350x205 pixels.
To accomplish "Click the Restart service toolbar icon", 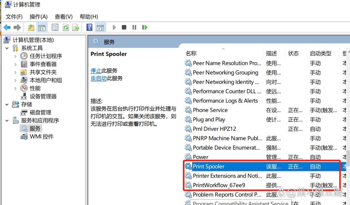I will pos(145,27).
